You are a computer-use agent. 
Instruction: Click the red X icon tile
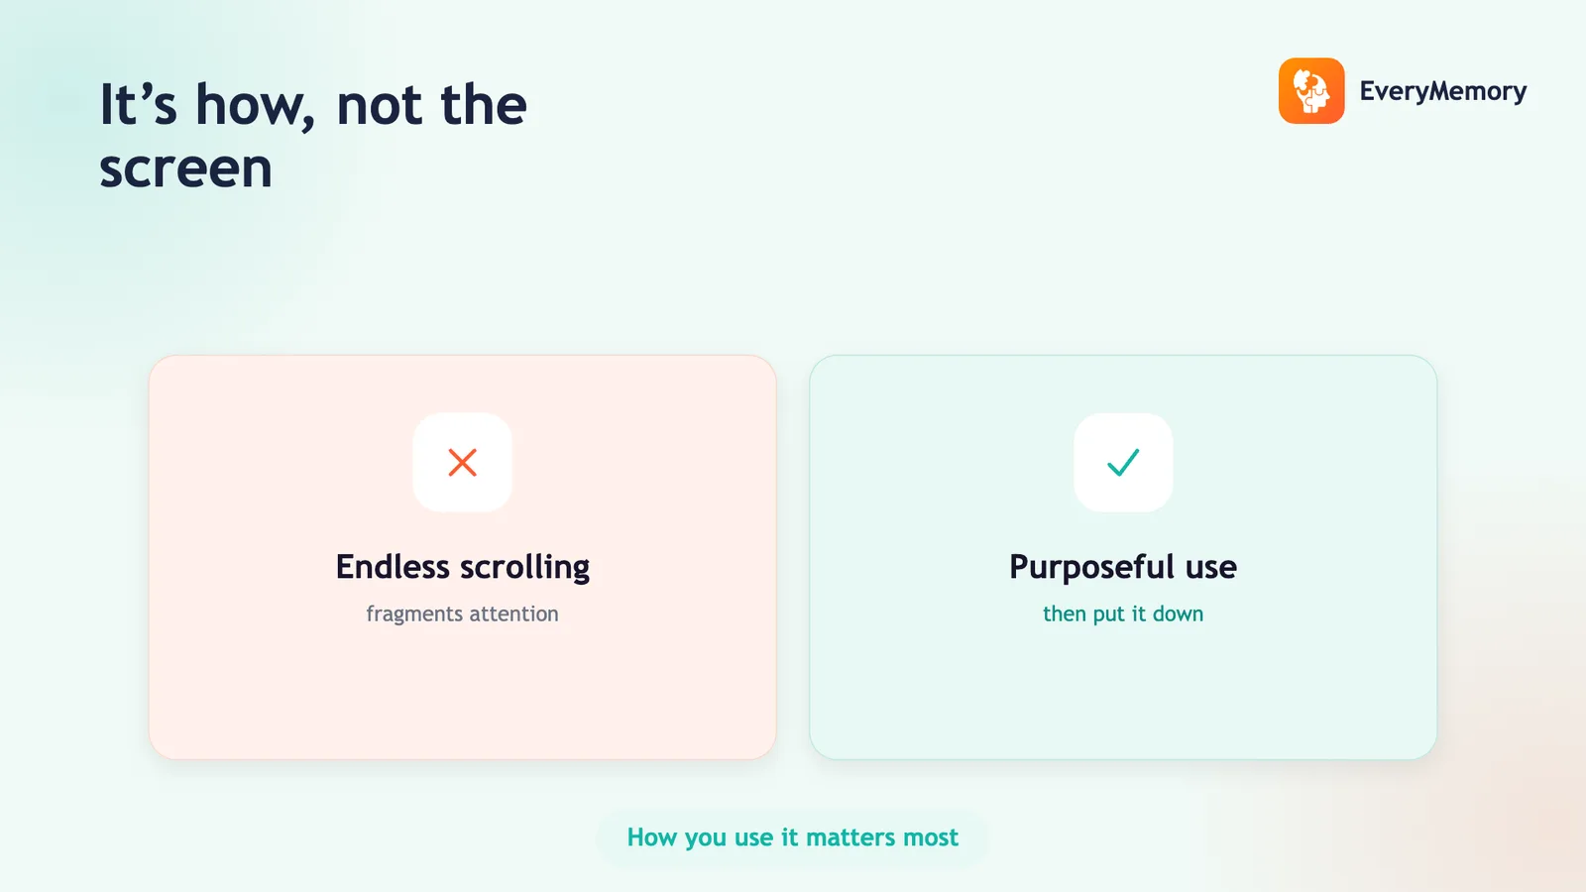(462, 462)
